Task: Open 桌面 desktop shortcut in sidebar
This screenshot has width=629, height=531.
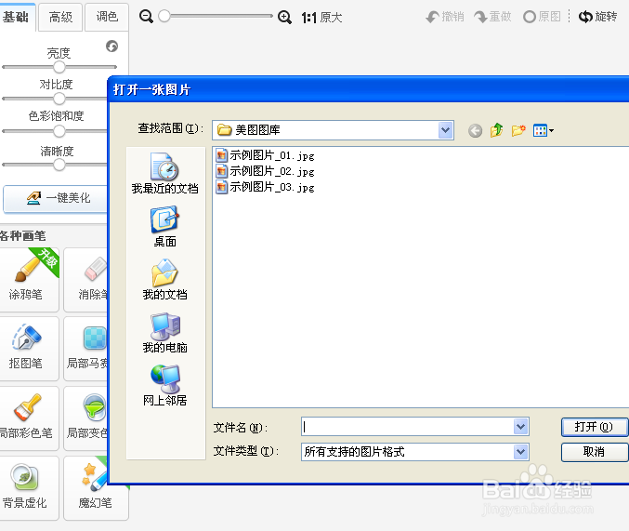Action: (164, 227)
